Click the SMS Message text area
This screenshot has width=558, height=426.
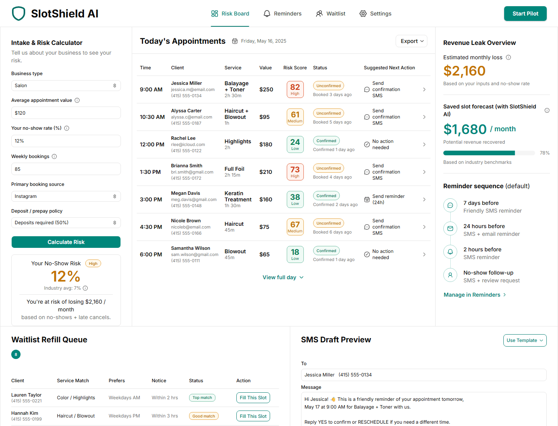tap(424, 410)
